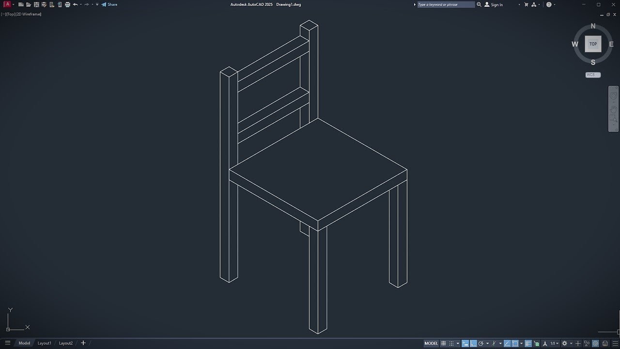The width and height of the screenshot is (620, 349).
Task: Switch to the Model tab
Action: (24, 343)
